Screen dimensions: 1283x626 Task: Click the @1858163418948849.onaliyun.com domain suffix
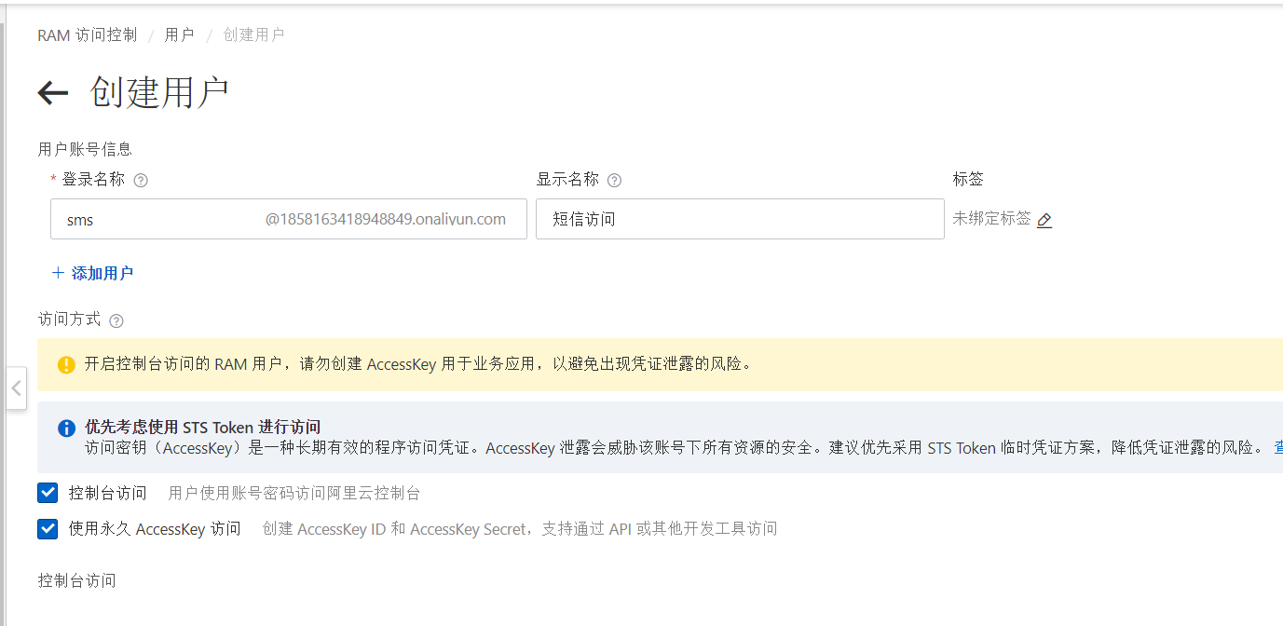385,220
